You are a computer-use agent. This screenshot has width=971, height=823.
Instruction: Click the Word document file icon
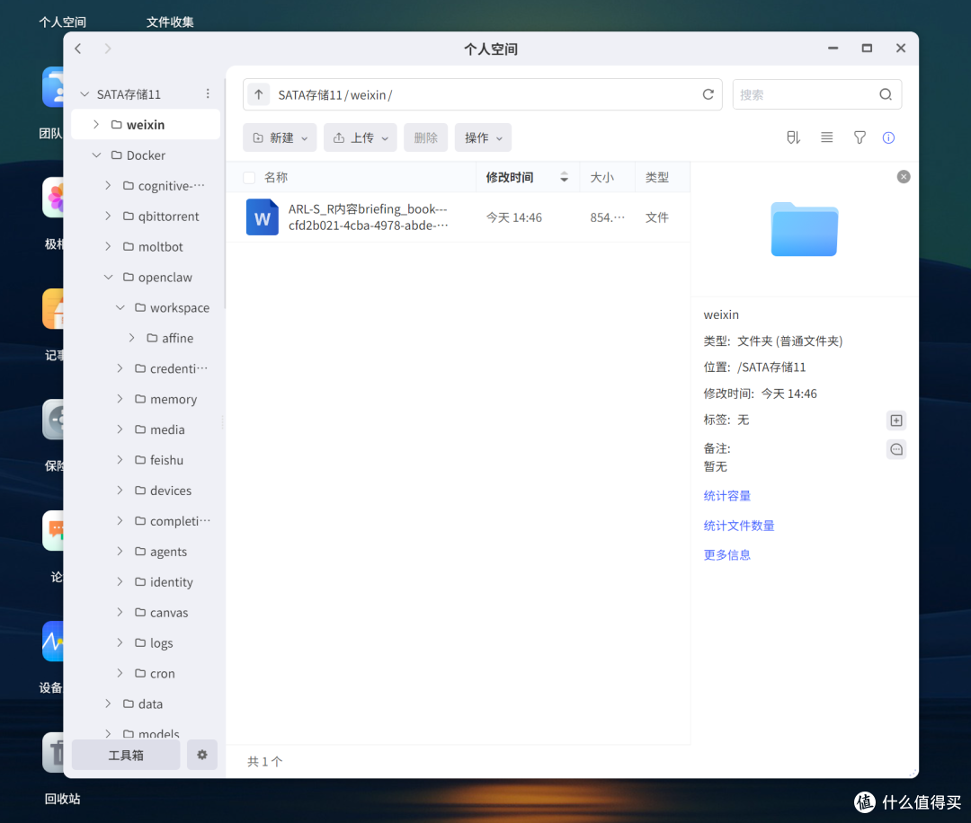tap(262, 217)
